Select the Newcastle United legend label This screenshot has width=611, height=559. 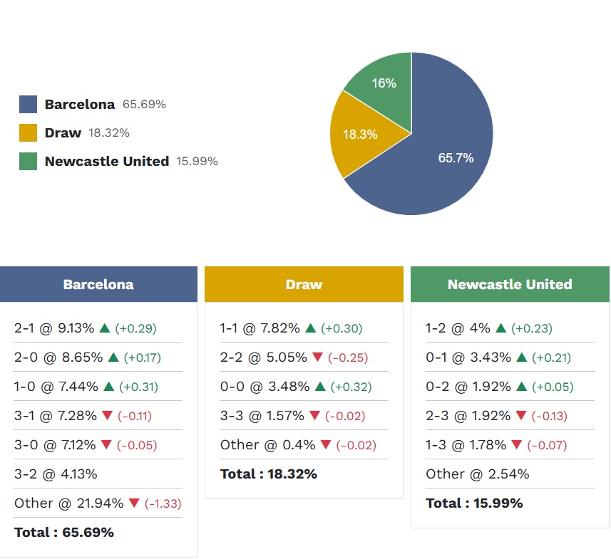[x=106, y=162]
